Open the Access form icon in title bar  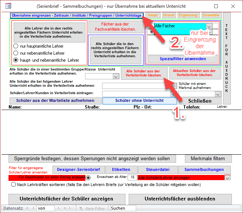pos(8,6)
